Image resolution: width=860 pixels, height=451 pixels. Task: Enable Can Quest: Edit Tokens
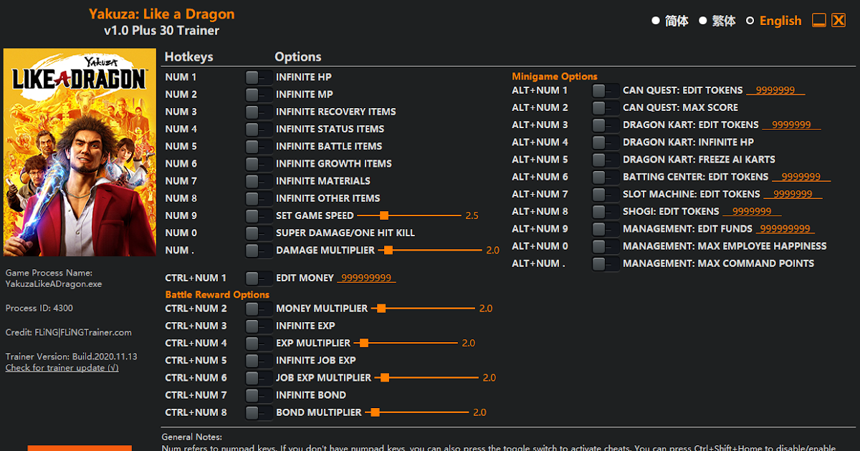tap(606, 90)
